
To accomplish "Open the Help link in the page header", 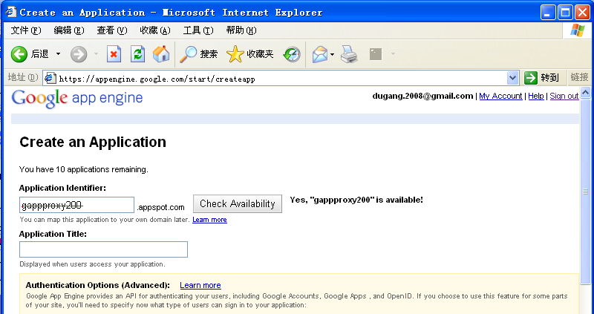I will [x=535, y=96].
